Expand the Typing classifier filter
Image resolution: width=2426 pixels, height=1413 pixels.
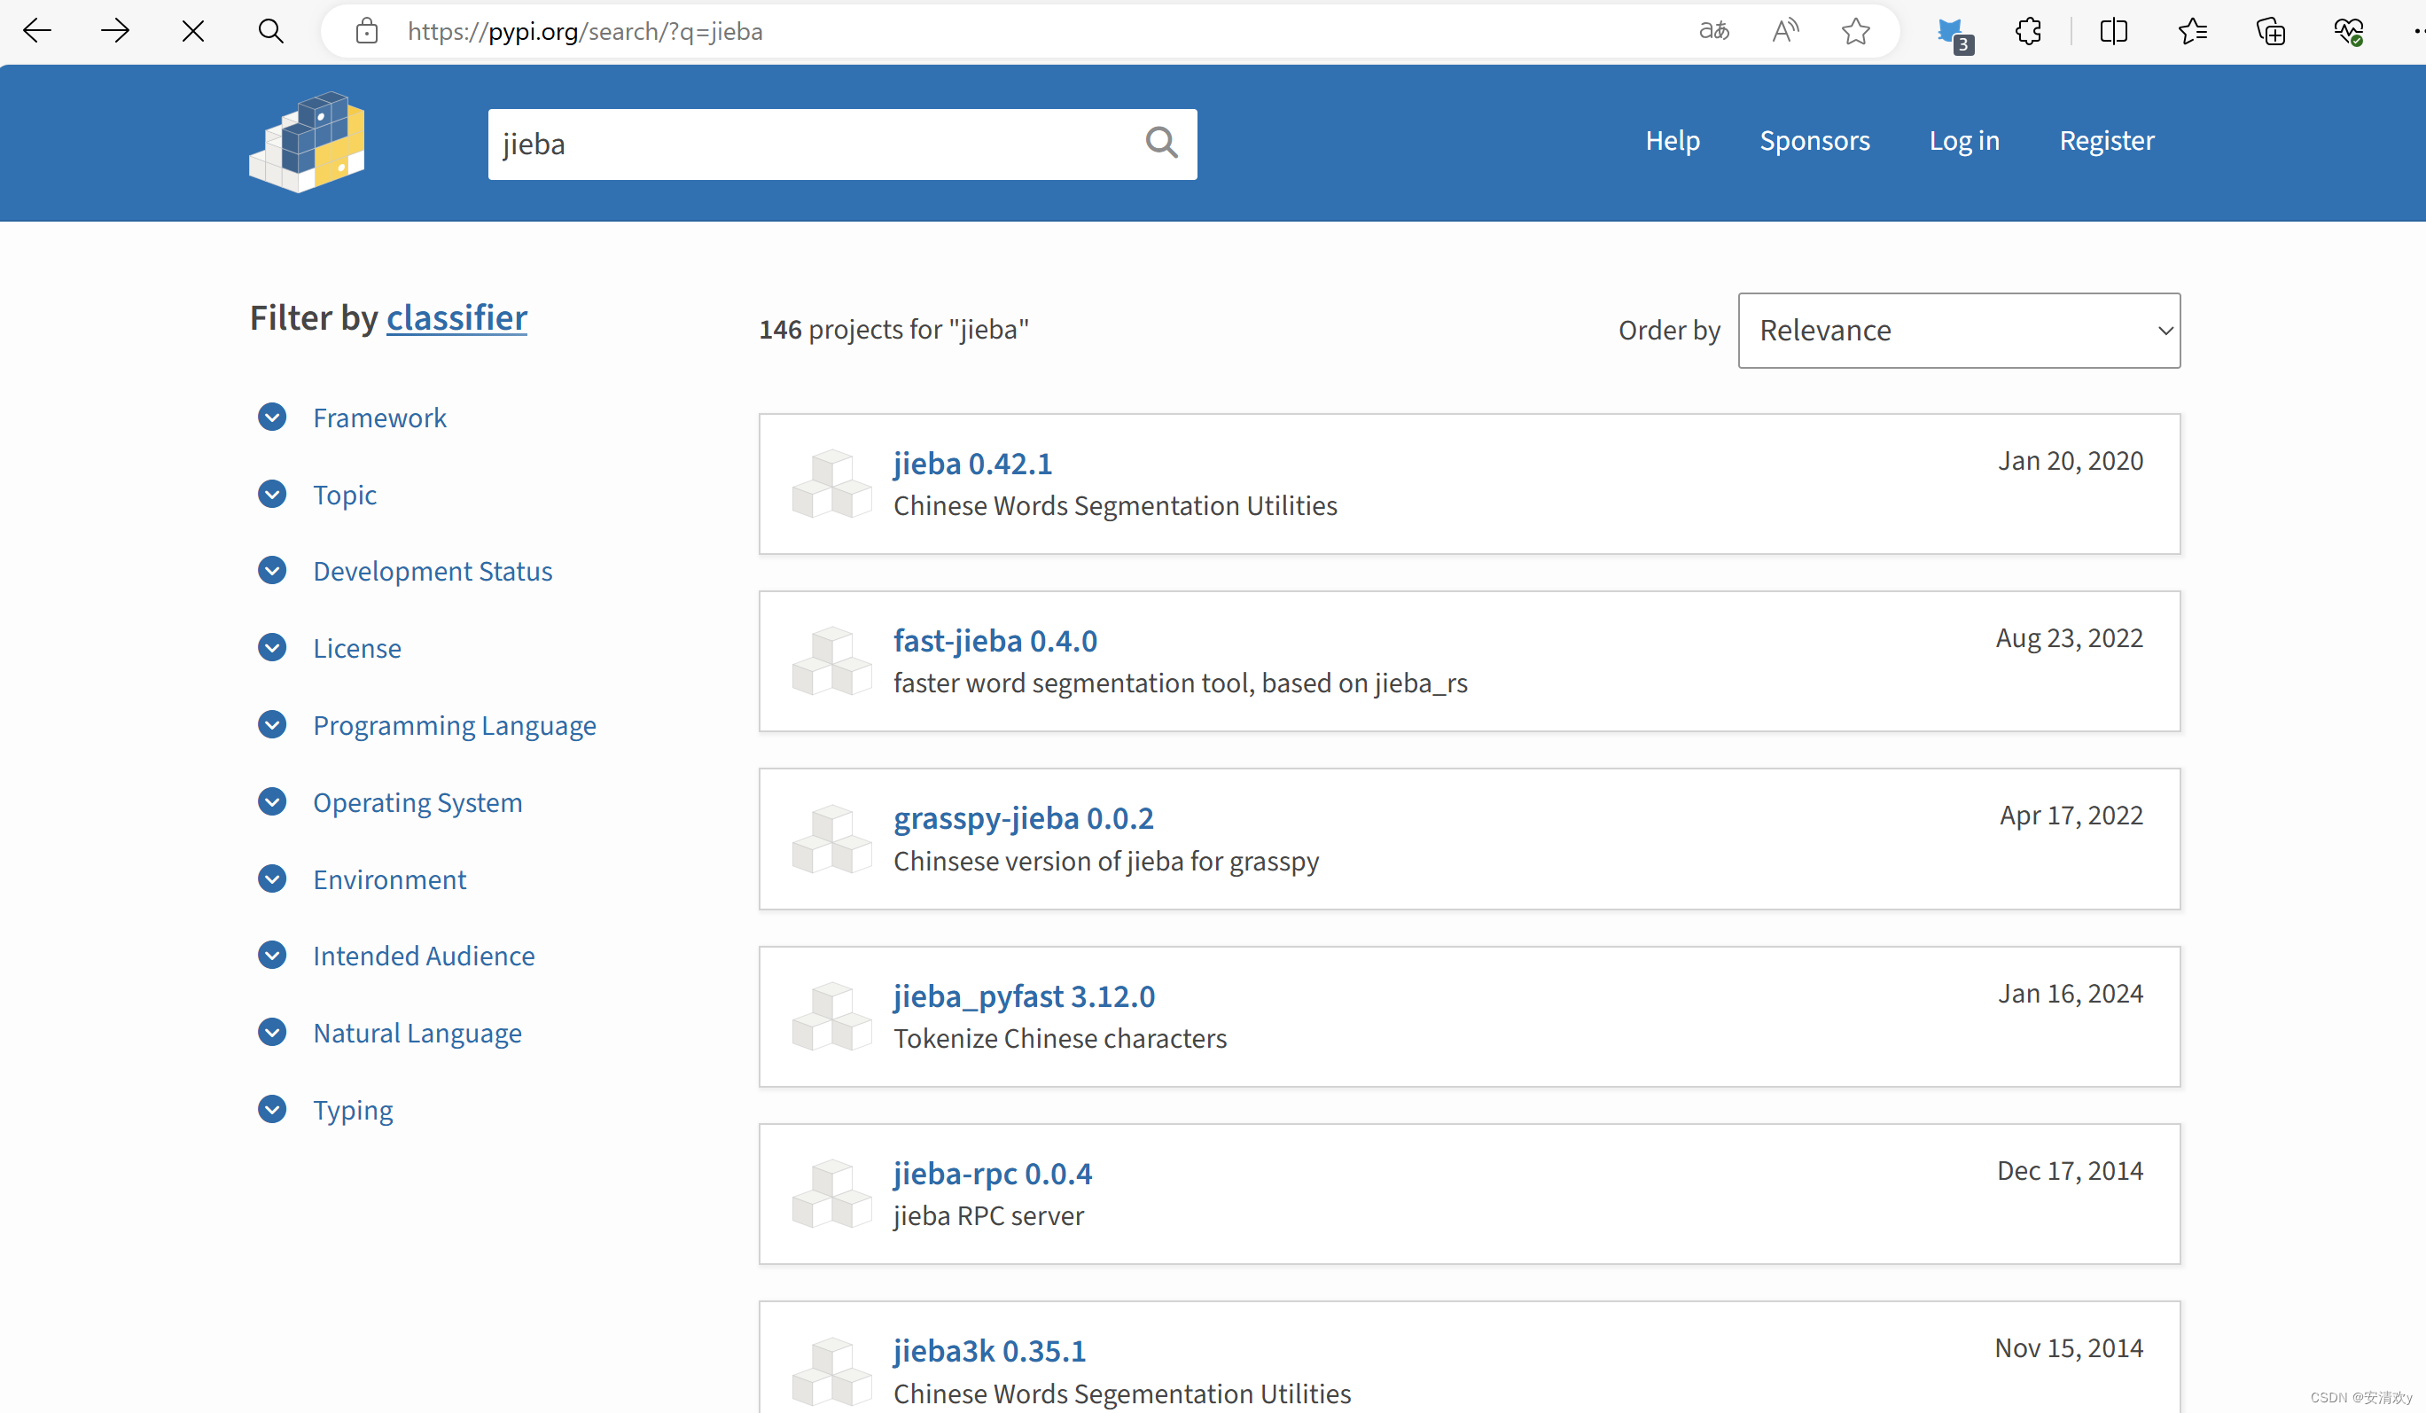[x=272, y=1110]
